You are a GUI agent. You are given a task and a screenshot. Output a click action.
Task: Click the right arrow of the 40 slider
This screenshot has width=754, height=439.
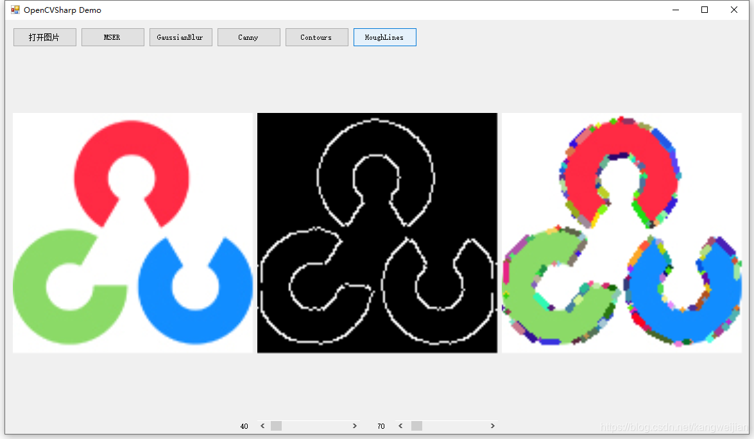tap(355, 426)
